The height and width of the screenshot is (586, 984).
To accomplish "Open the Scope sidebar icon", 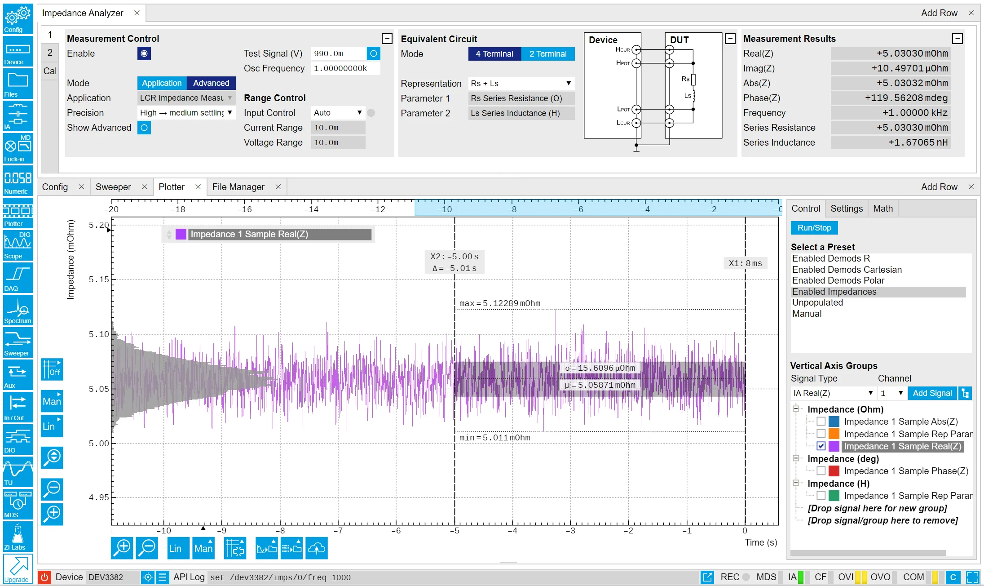I will coord(18,245).
